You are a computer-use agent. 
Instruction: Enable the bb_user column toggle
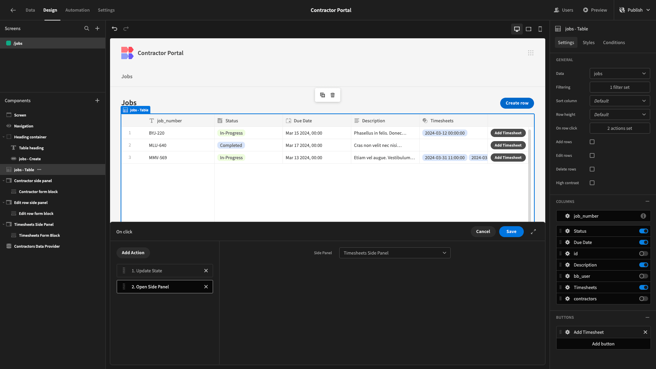point(644,276)
